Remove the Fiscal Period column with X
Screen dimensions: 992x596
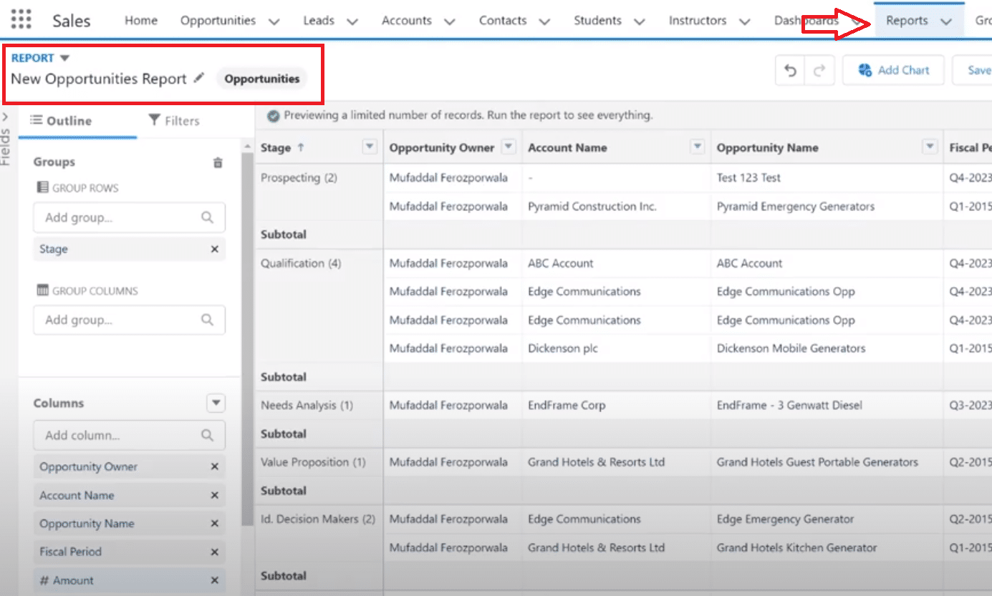point(214,552)
